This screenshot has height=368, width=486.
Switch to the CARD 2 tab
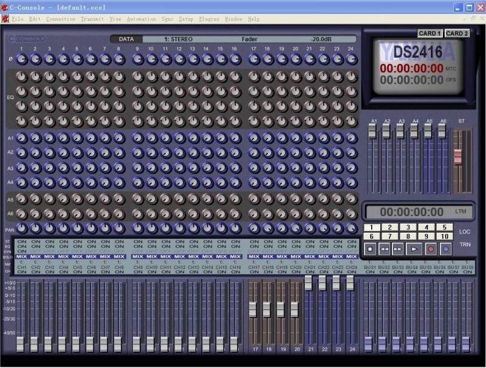tap(457, 33)
